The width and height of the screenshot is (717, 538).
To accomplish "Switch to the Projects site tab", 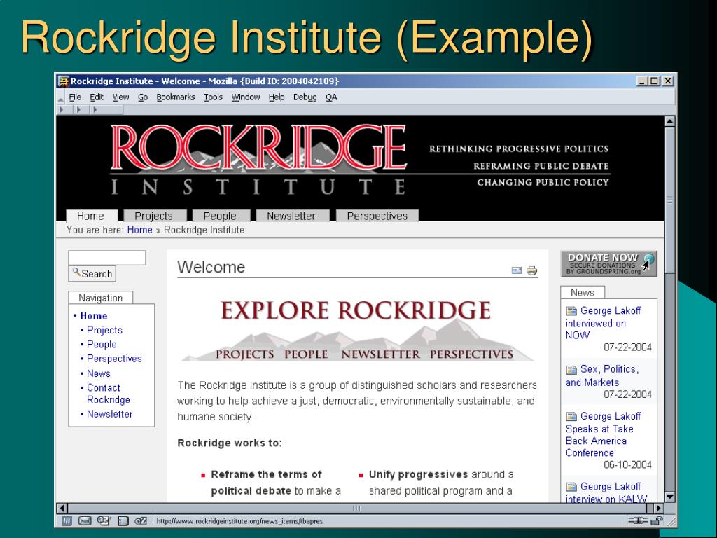I will (x=154, y=216).
